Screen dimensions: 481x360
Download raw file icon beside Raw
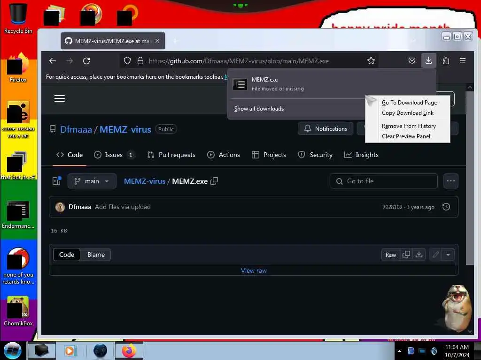pyautogui.click(x=419, y=255)
